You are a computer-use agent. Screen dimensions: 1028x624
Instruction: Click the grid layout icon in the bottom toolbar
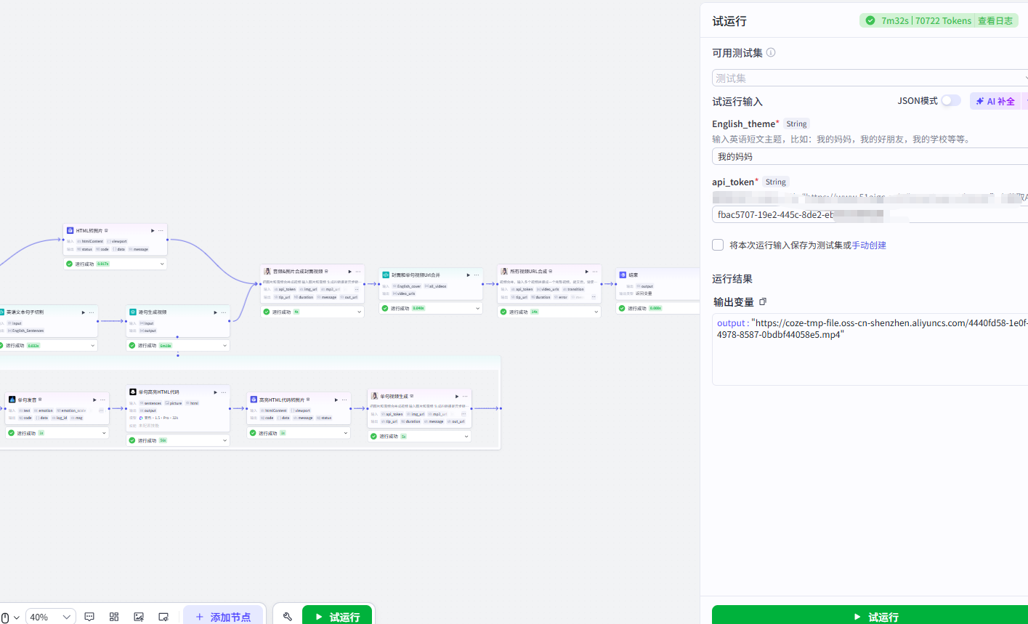click(x=114, y=617)
